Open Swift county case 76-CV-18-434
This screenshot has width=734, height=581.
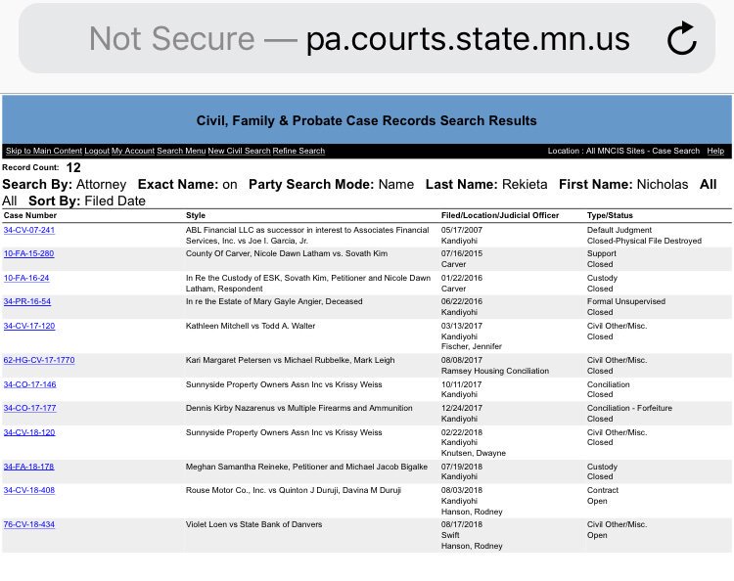pyautogui.click(x=29, y=524)
